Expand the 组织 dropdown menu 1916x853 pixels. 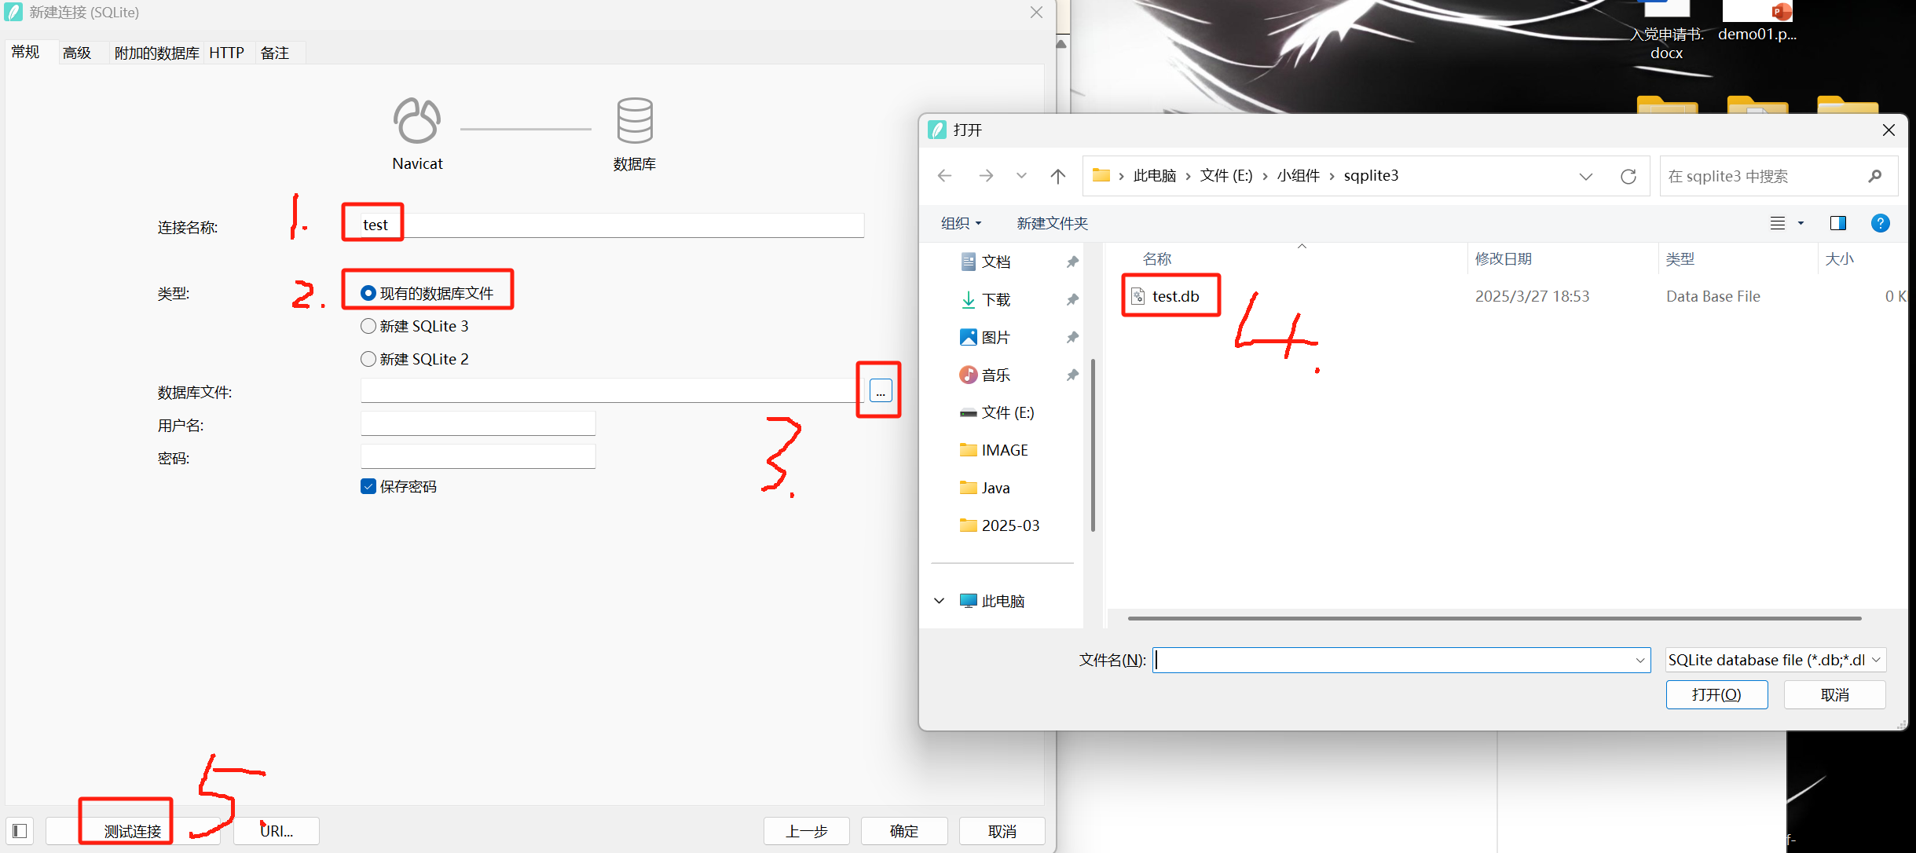961,223
